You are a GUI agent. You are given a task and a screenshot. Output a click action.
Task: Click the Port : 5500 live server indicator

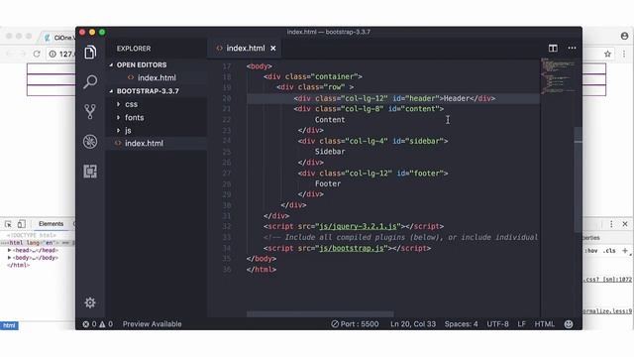[x=355, y=324]
